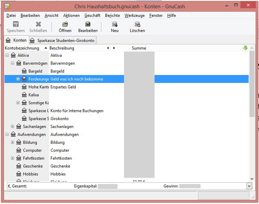Expand the Bildung account

pos(12,142)
